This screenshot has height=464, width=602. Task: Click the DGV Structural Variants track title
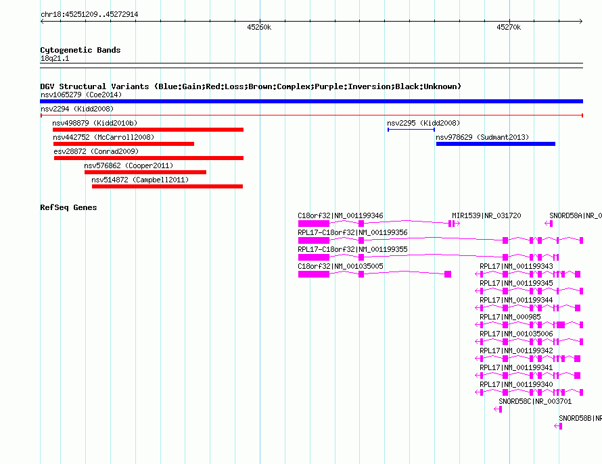pos(250,86)
